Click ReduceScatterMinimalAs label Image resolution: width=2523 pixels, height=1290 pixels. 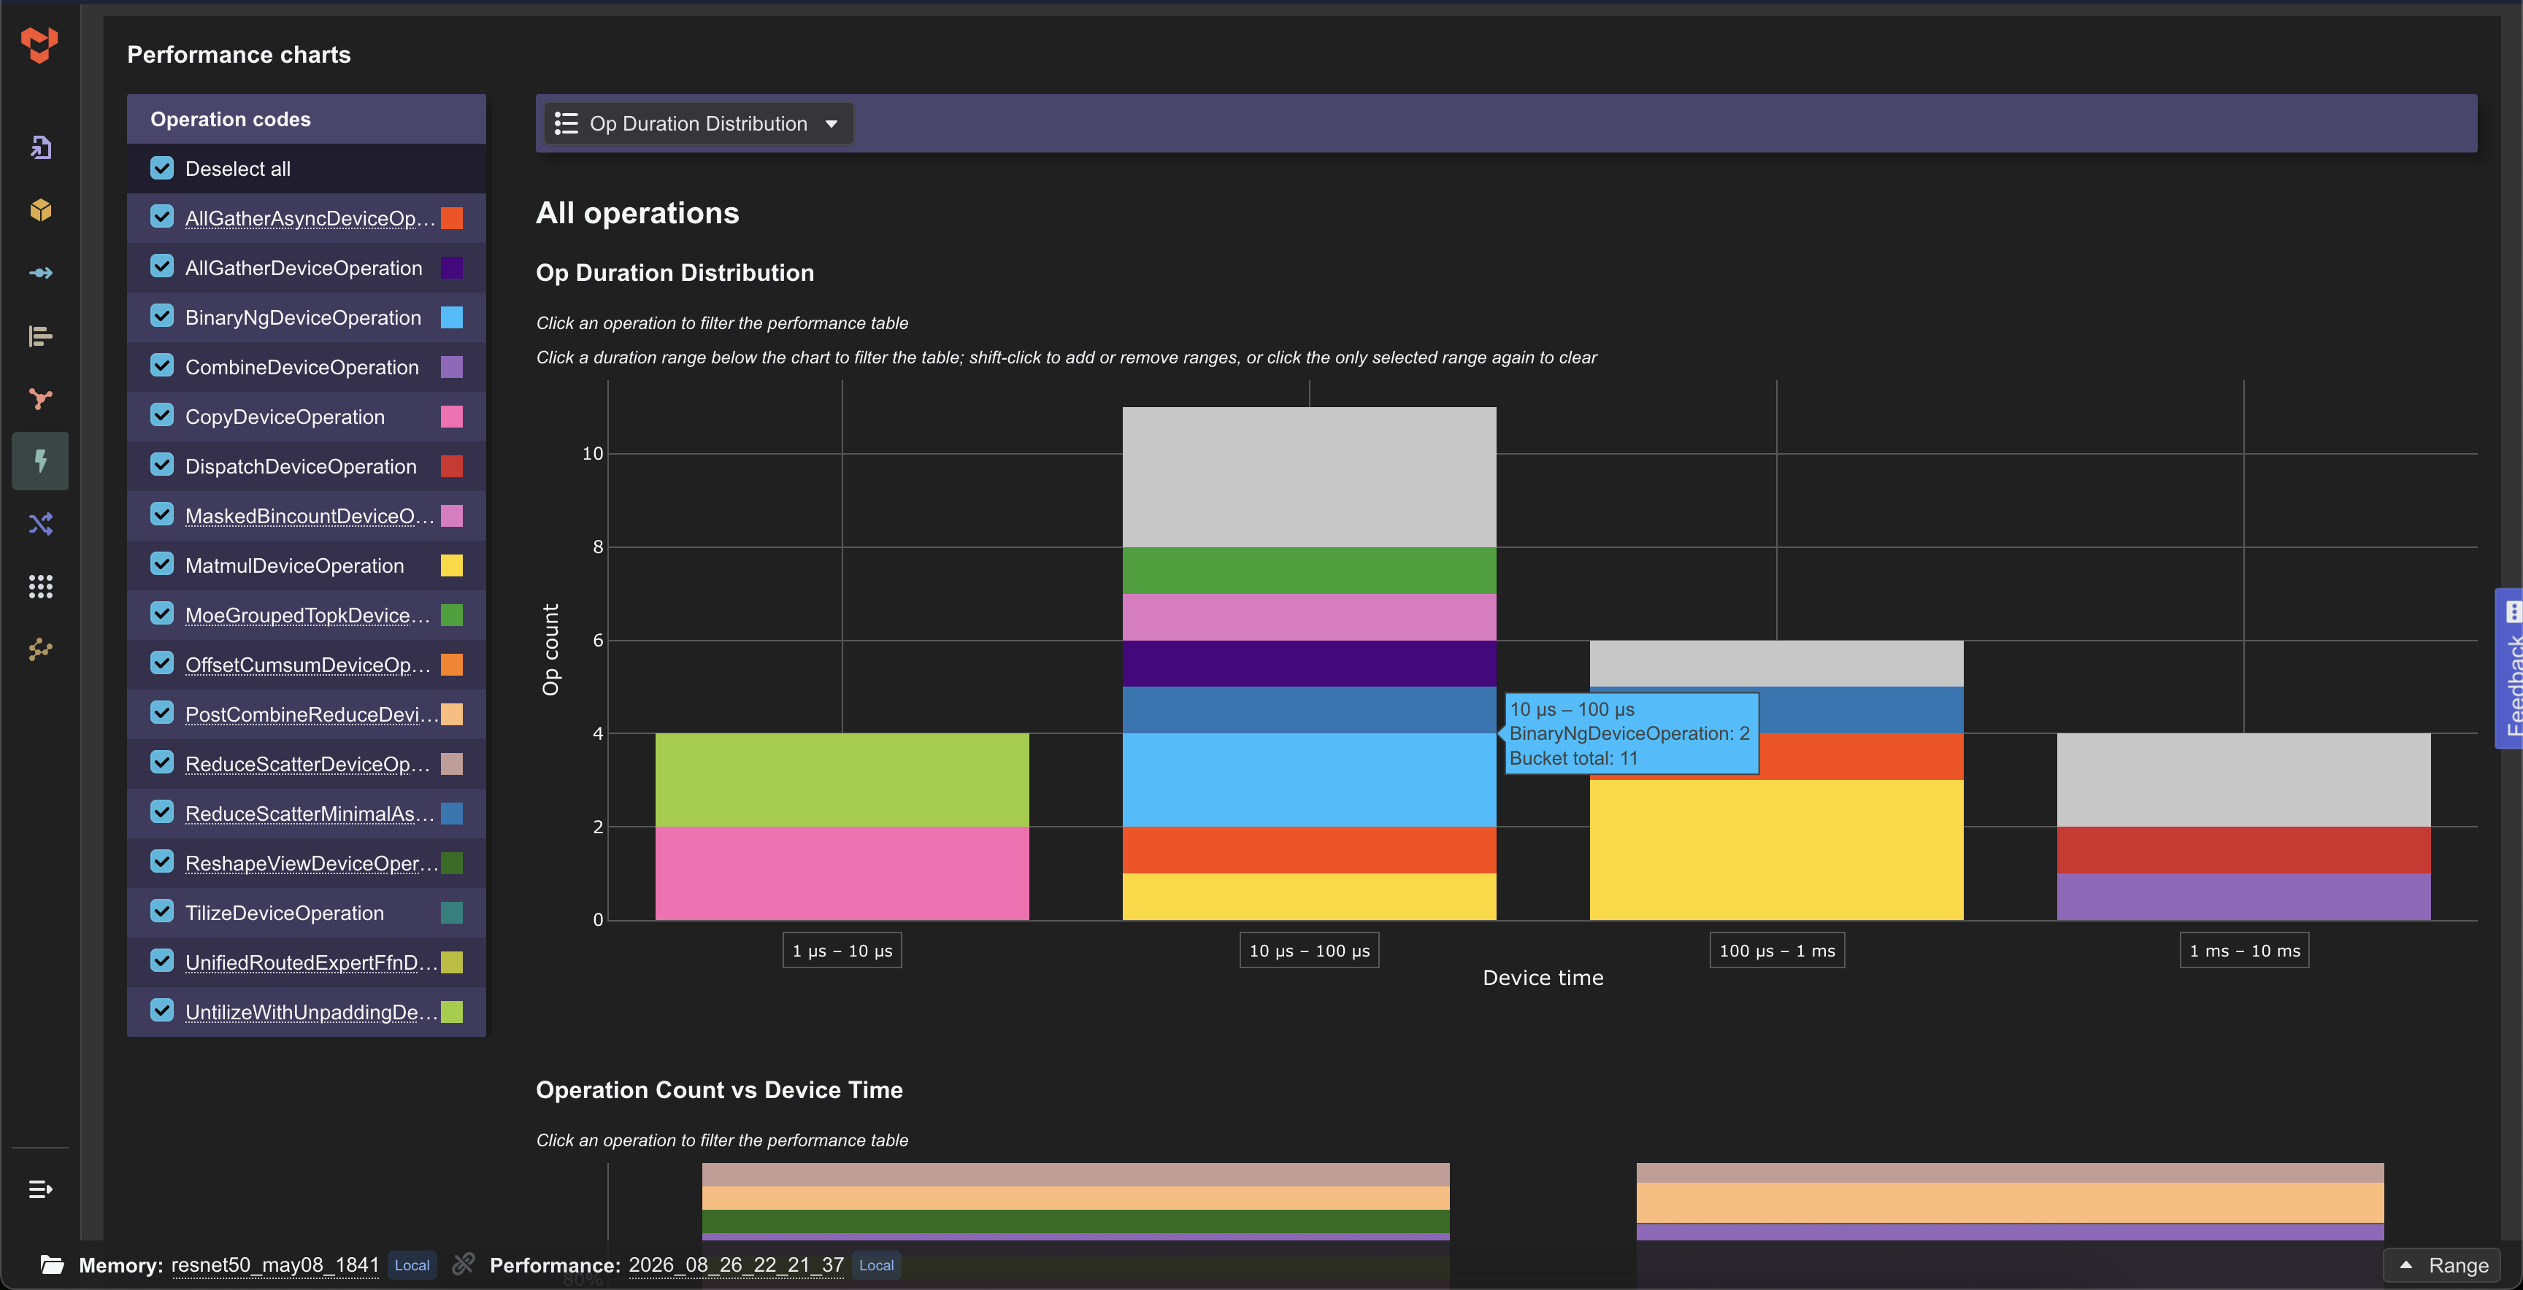[310, 814]
